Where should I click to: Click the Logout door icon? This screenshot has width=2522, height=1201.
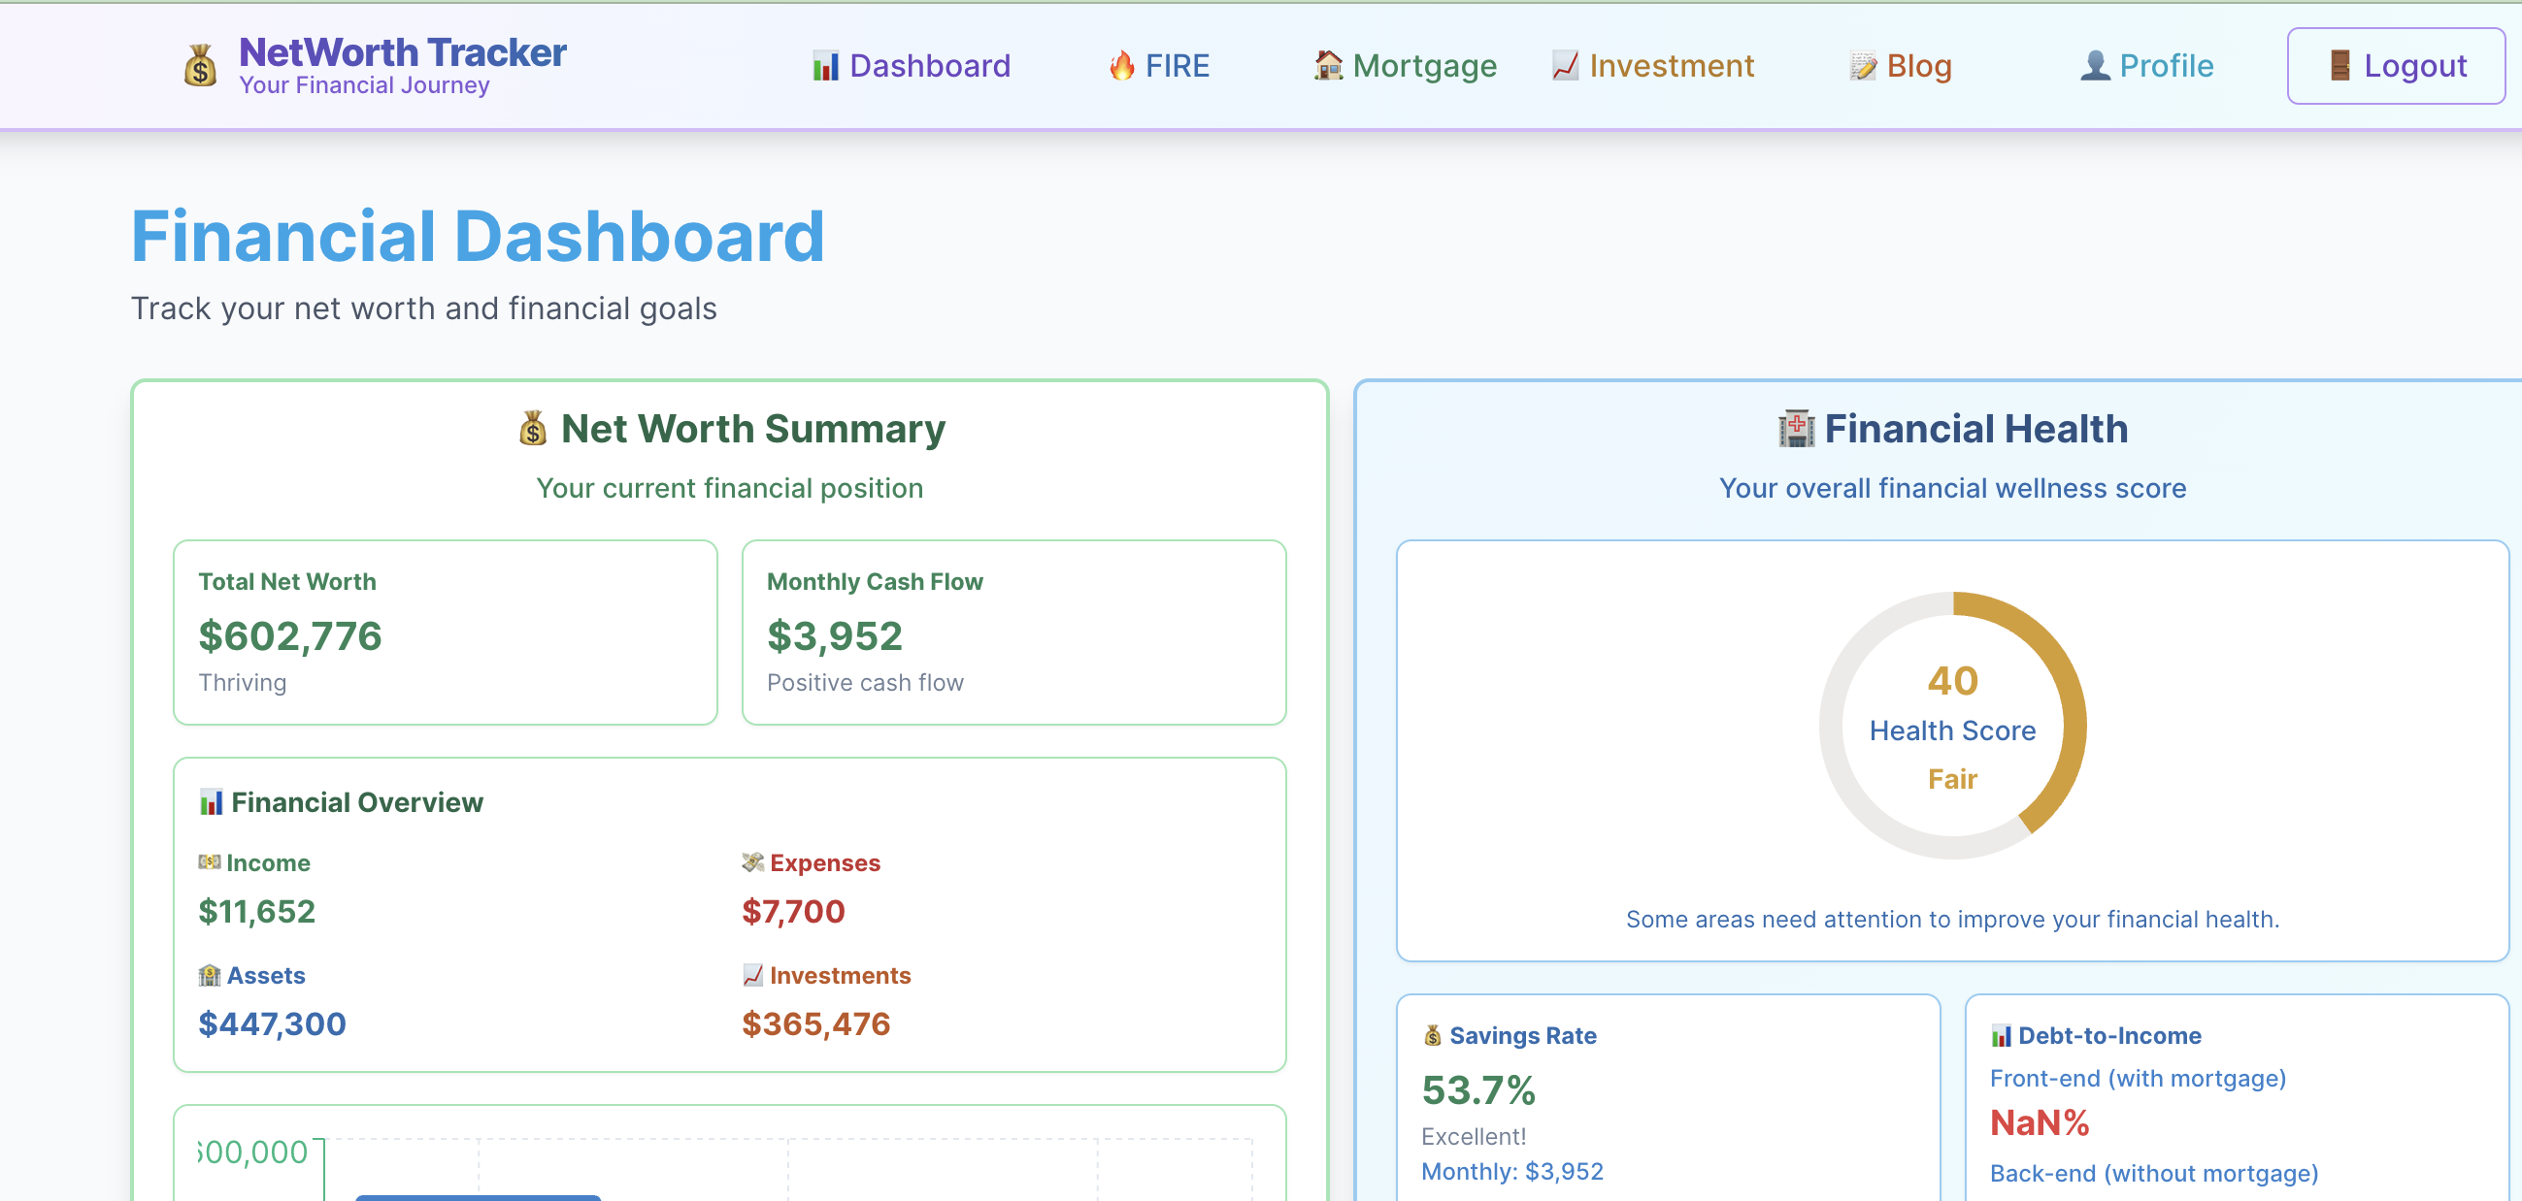[x=2339, y=66]
